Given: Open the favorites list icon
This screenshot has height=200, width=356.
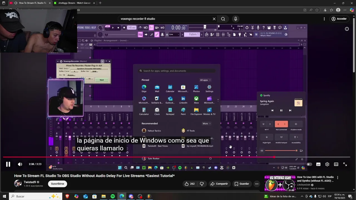Looking at the screenshot, I should pos(331,10).
